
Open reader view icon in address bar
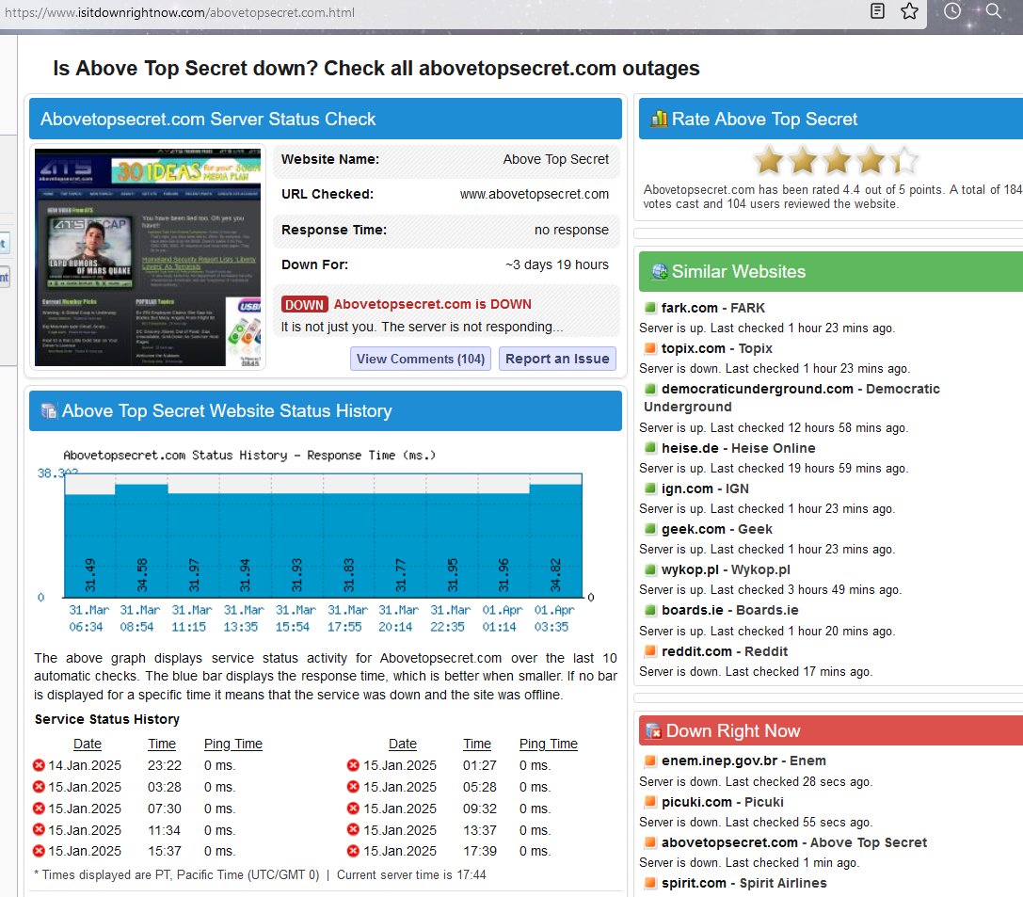point(877,10)
